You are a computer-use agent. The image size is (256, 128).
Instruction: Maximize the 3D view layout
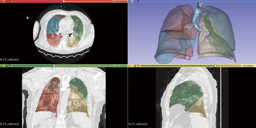tap(138, 1)
